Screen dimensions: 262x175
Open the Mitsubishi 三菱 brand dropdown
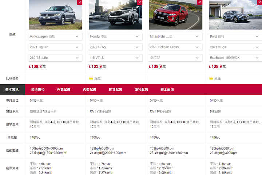[176, 37]
